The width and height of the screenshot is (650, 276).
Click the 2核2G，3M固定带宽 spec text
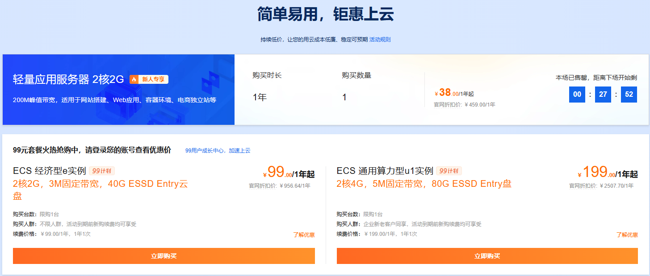pos(101,190)
